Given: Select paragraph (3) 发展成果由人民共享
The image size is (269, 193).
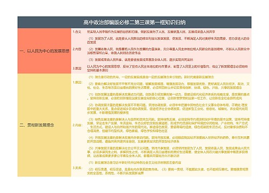Looking at the screenshot, I should [x=141, y=60].
